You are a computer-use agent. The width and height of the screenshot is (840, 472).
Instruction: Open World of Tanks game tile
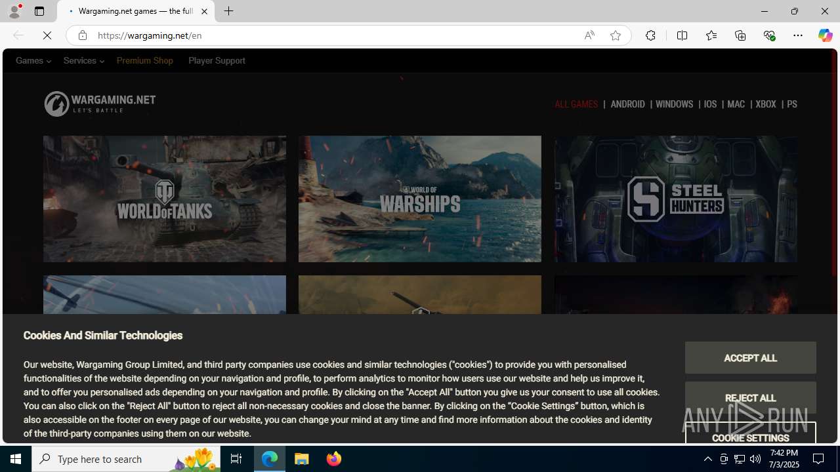(165, 199)
